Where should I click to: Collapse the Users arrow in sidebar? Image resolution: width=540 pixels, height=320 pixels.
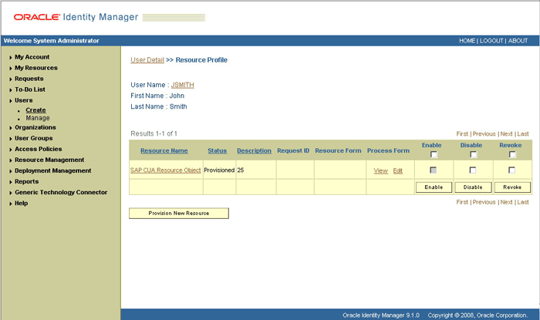11,101
